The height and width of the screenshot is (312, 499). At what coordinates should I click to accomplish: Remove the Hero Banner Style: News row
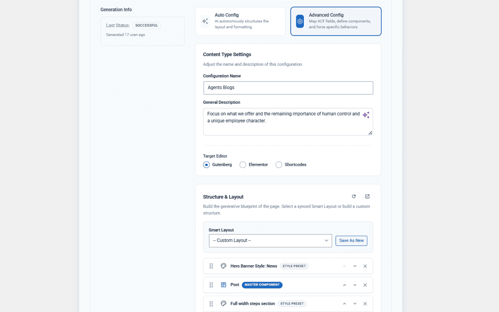click(365, 266)
